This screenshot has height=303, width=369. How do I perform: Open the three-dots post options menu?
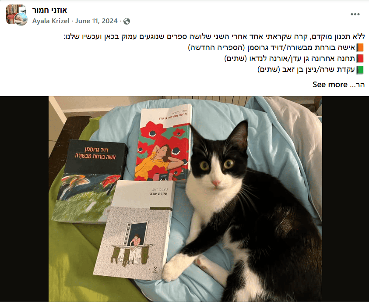click(355, 14)
